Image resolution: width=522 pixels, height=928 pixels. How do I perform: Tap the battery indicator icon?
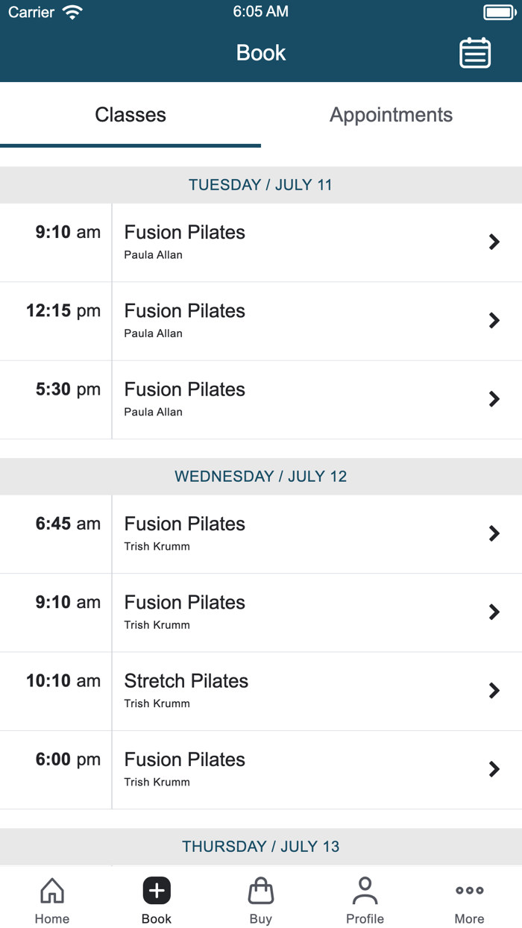[498, 10]
